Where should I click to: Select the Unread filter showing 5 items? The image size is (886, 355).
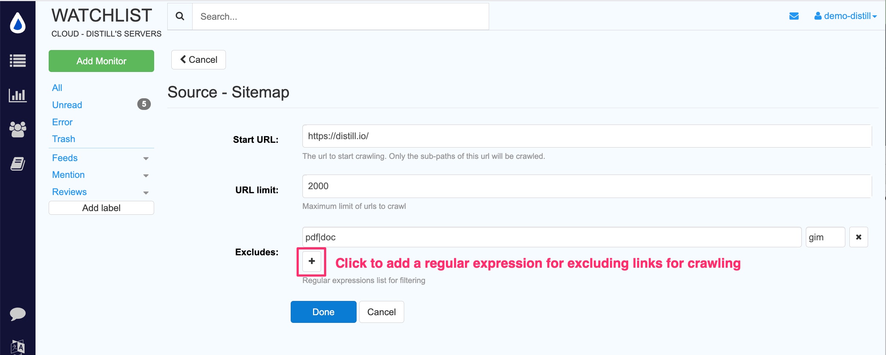point(67,105)
